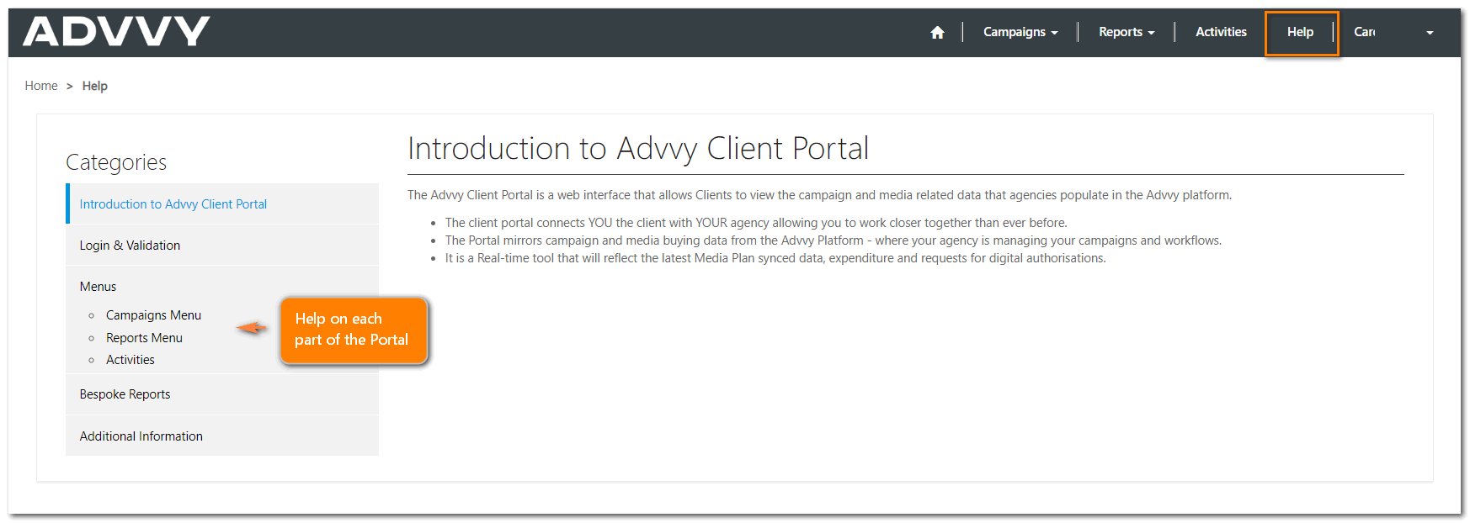Expand the Reports dropdown in navbar

(1126, 32)
